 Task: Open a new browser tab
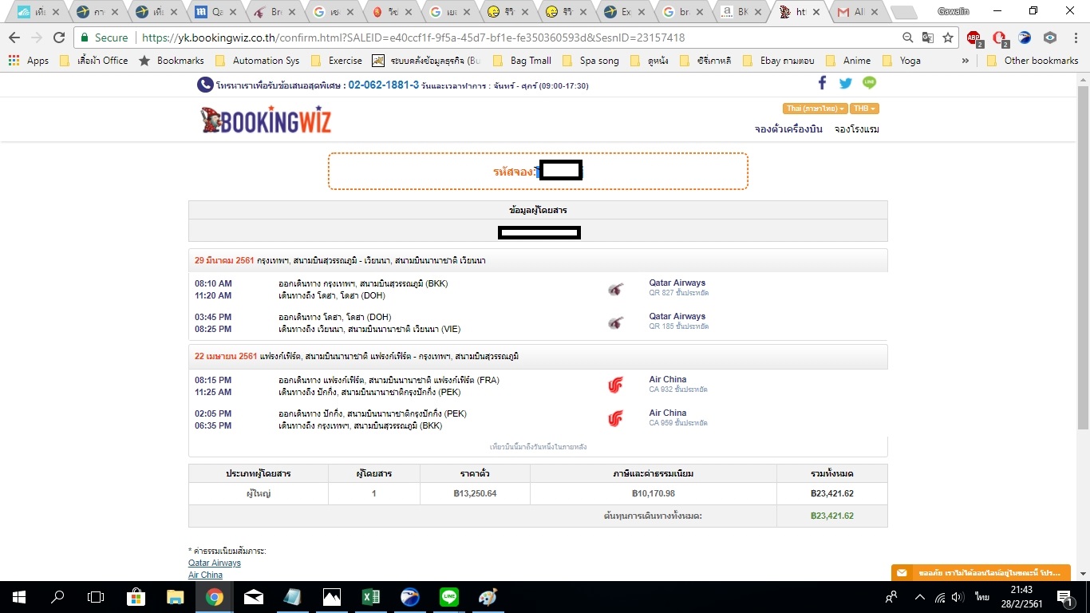point(903,12)
